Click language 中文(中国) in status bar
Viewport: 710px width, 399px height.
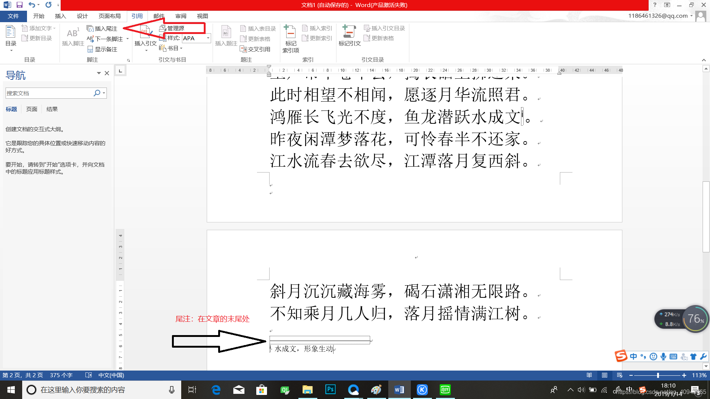coord(111,375)
